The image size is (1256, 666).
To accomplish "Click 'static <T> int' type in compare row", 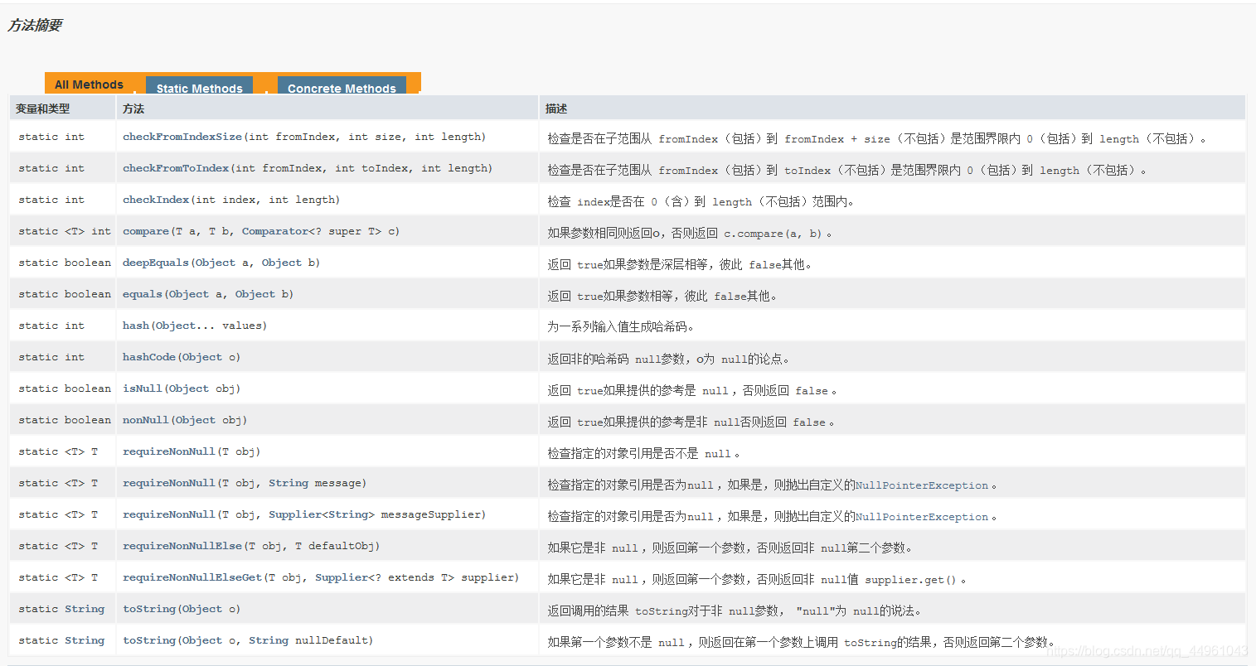I will point(65,231).
